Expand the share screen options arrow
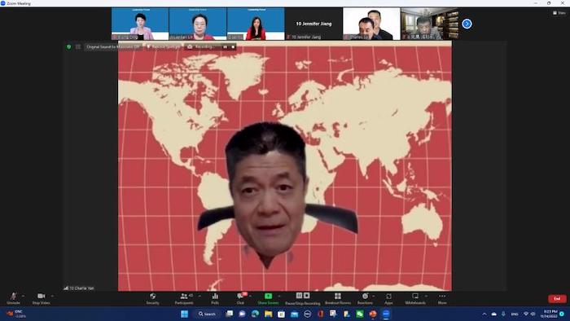Viewport: 570px width, 321px height. [279, 297]
